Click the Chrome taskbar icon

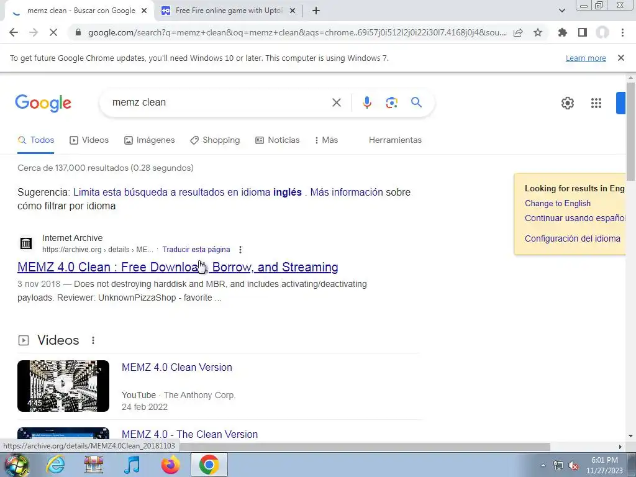(209, 465)
